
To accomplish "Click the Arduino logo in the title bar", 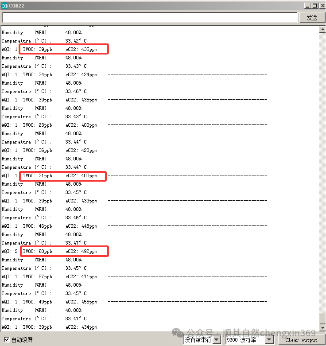I will click(x=4, y=5).
